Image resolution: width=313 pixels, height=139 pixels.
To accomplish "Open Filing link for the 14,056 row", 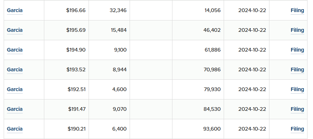I will coord(297,10).
